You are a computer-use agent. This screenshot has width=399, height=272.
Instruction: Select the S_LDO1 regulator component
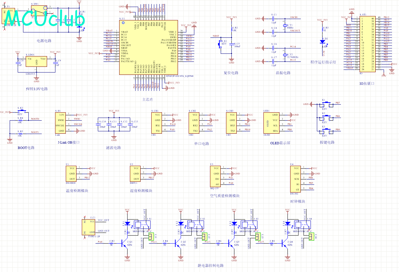click(36, 61)
